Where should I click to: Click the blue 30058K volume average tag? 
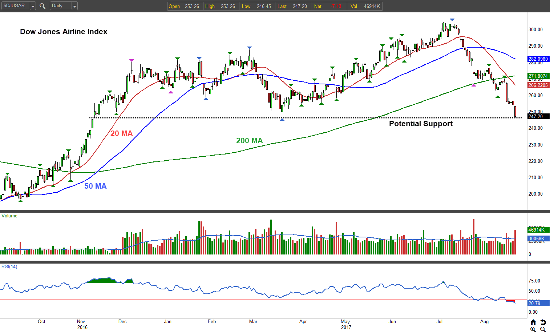tap(538, 239)
